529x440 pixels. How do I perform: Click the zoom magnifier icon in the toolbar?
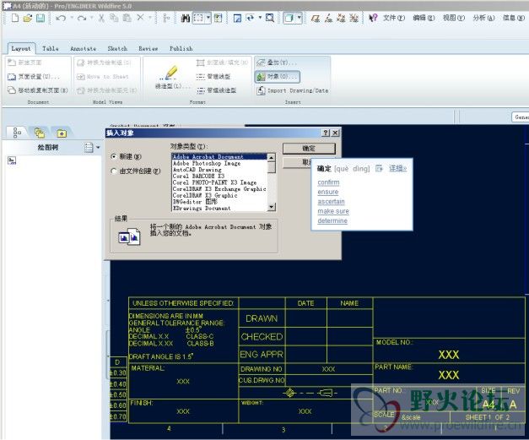tap(270, 18)
